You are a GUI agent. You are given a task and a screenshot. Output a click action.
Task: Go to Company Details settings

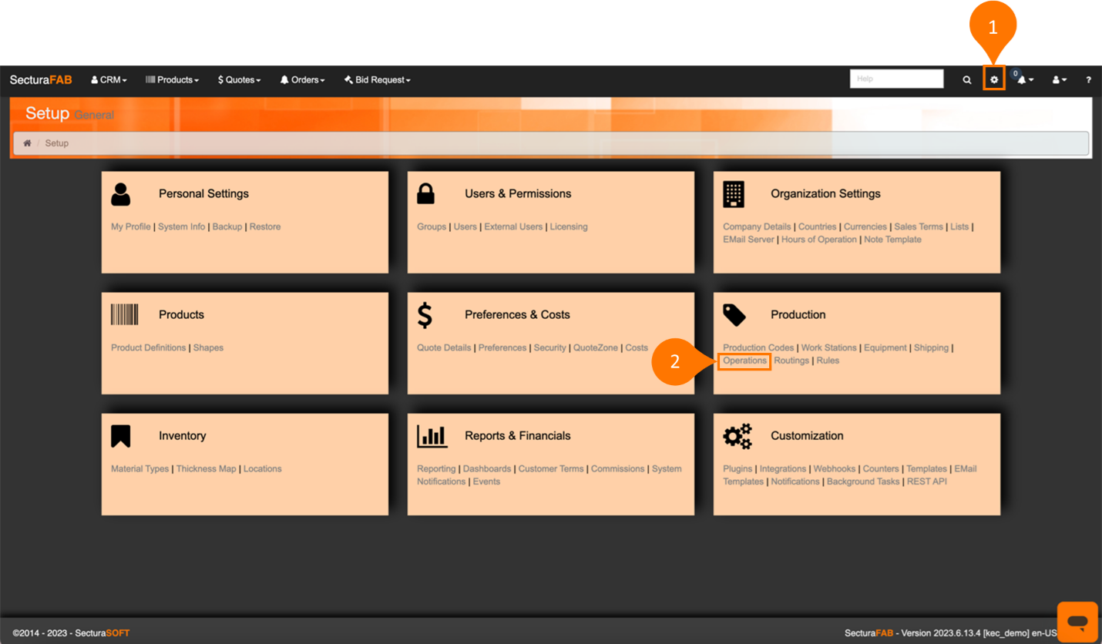click(x=757, y=226)
